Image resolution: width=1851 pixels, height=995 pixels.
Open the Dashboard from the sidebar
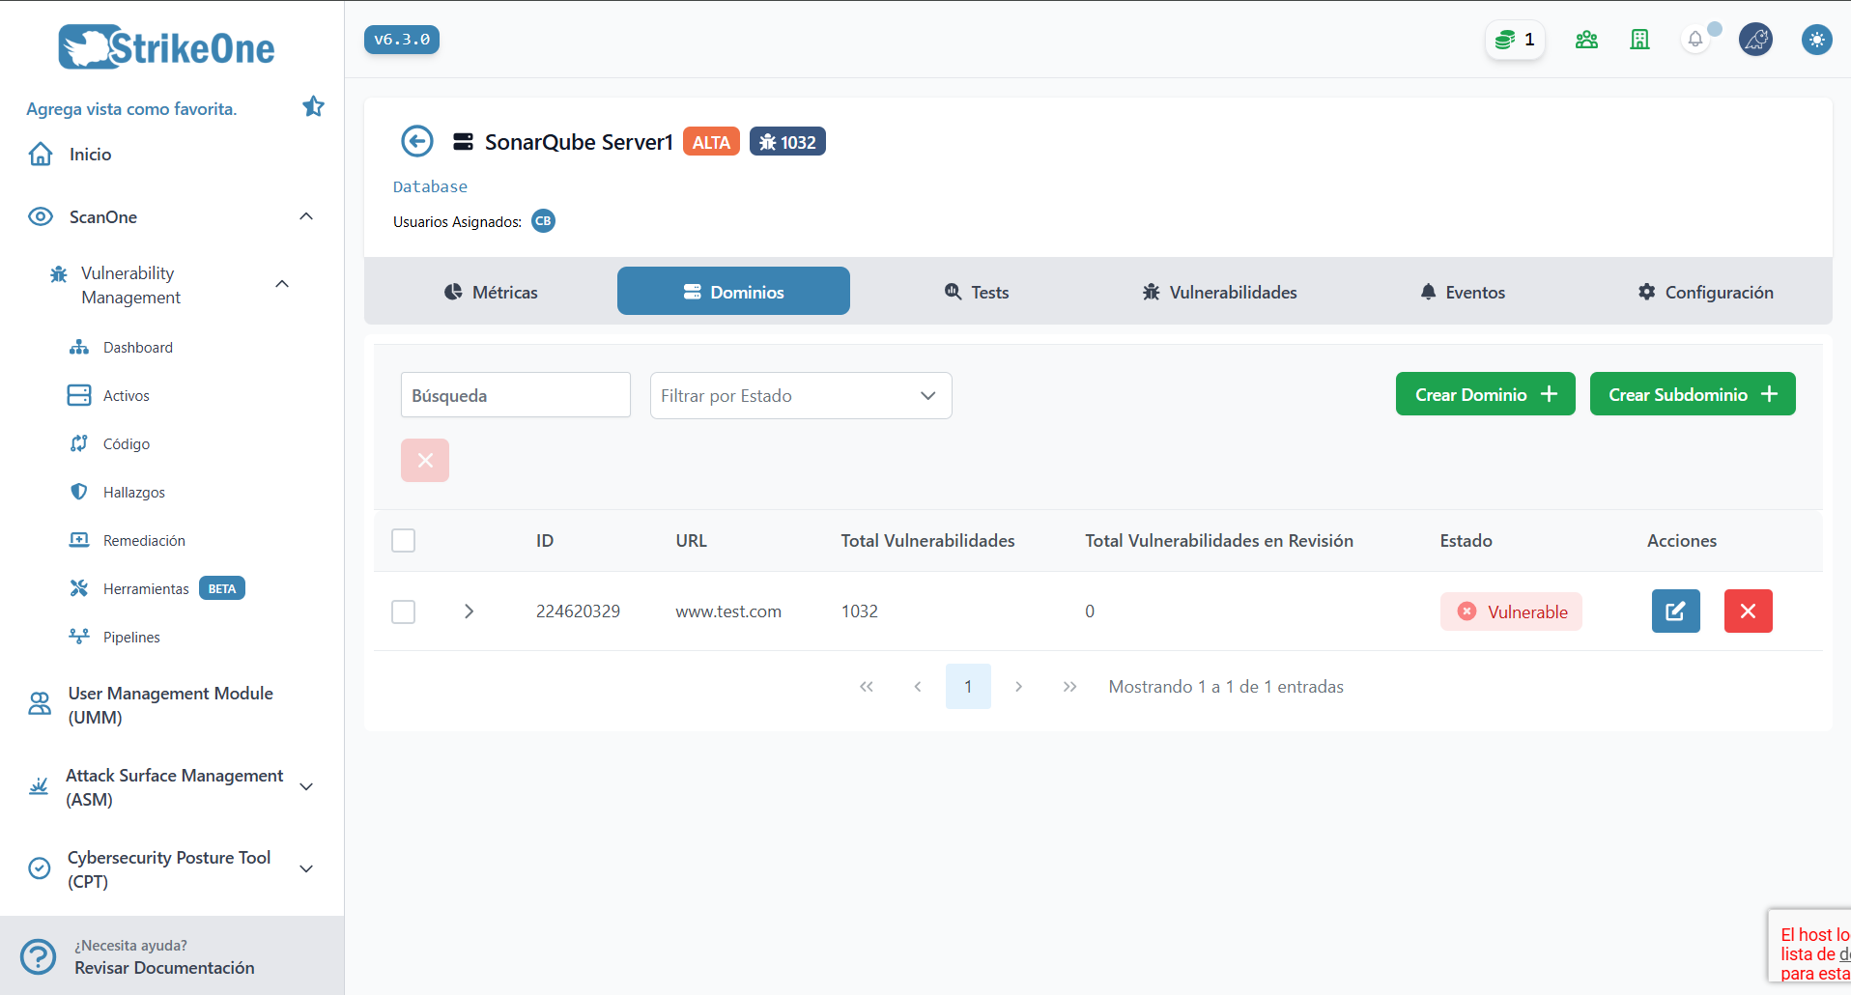point(137,347)
